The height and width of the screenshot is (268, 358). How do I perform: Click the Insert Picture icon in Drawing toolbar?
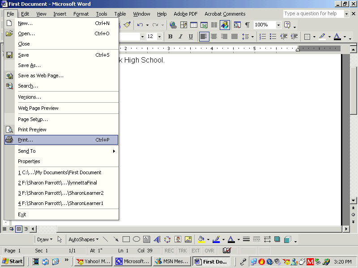click(188, 239)
